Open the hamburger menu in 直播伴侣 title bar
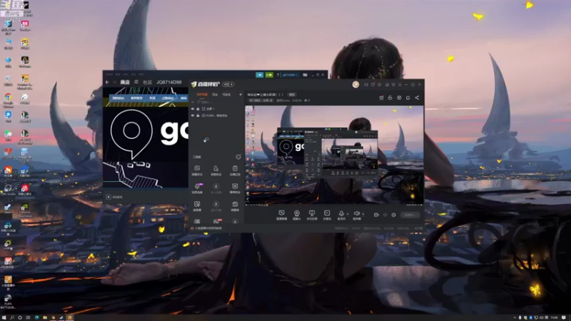This screenshot has width=571, height=321. tap(400, 84)
